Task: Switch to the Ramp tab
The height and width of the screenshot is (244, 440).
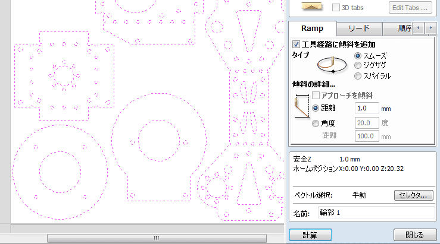Action: (313, 28)
